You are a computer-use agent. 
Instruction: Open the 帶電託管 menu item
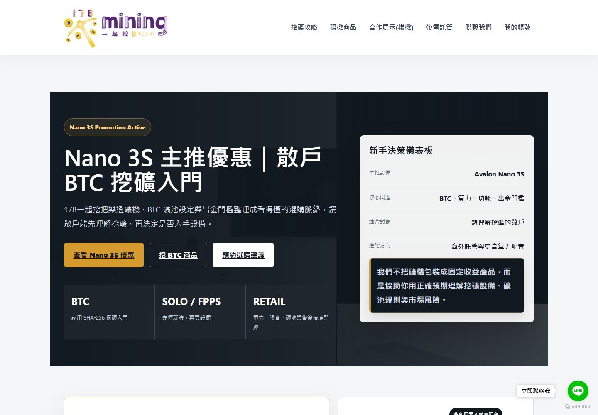pos(439,27)
